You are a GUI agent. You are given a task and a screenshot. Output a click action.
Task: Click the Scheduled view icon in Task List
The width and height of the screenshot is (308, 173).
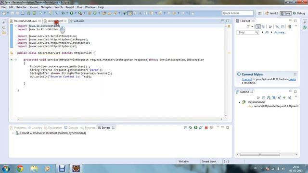click(263, 26)
